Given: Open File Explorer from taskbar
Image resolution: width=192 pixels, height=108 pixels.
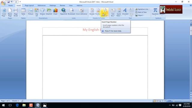Looking at the screenshot, I should pos(24,105).
